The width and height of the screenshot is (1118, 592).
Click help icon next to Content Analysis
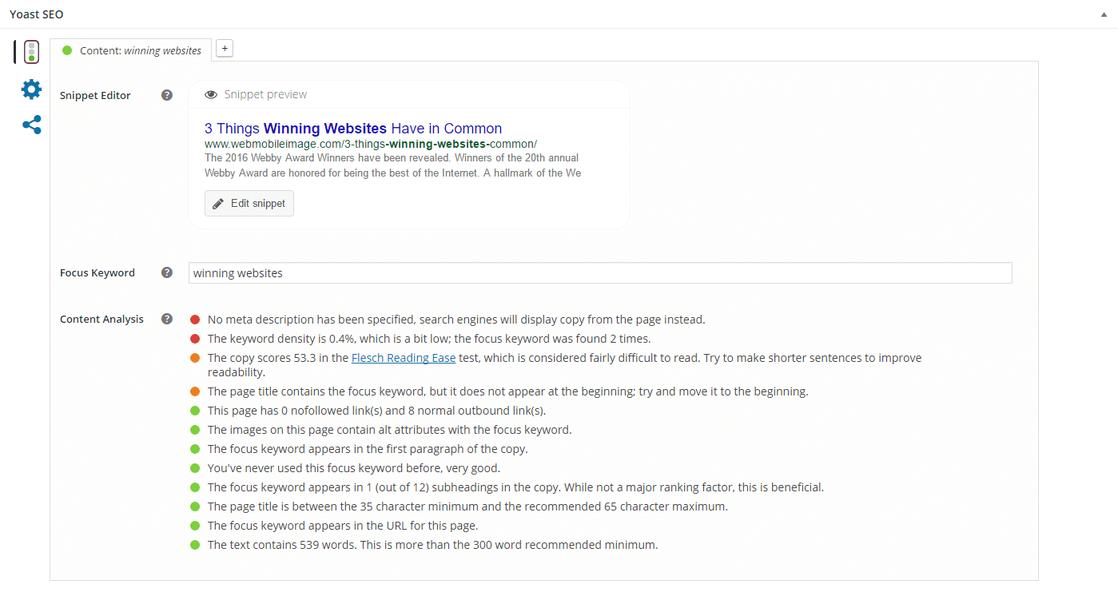(x=166, y=319)
